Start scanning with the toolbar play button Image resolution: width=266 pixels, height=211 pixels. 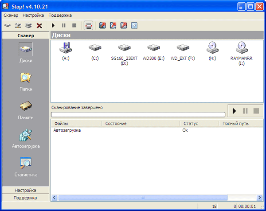53,26
